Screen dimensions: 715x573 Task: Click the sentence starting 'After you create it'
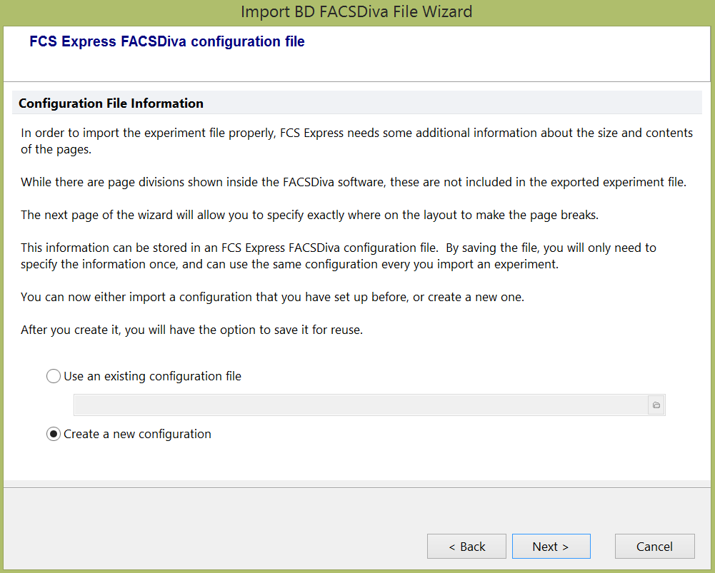click(191, 330)
